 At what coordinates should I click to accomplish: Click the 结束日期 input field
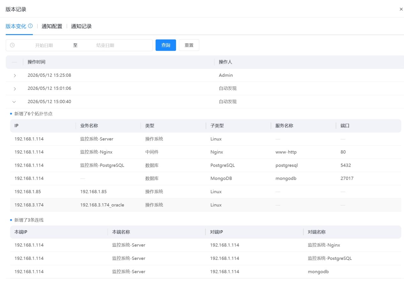105,45
